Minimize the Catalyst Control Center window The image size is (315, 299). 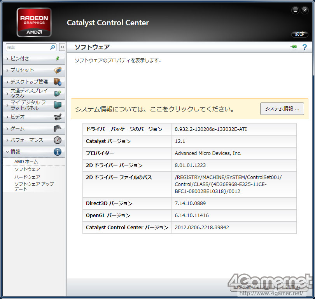coord(295,10)
